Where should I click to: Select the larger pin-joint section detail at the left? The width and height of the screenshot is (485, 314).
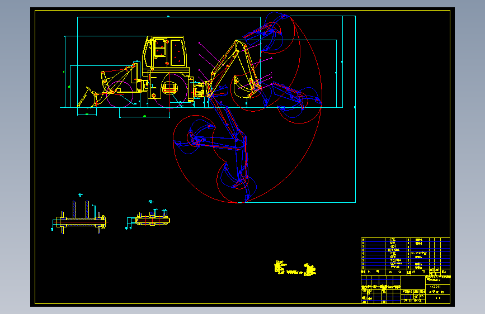point(80,218)
